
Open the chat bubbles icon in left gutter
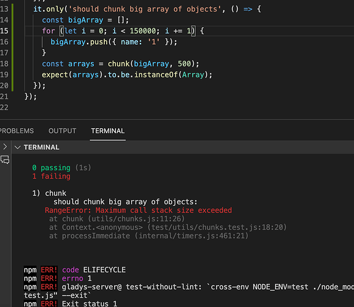tap(5, 160)
